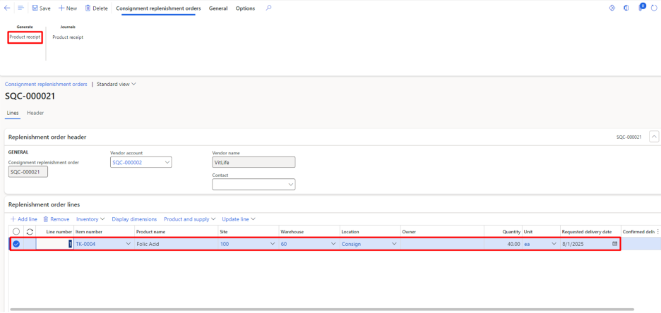
Task: Click Product receipt under Generate
Action: coord(25,37)
